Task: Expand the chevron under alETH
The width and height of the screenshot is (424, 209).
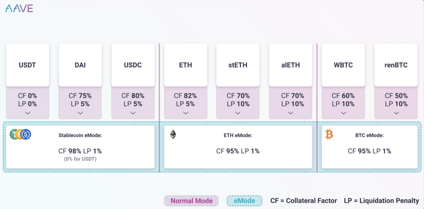Action: (291, 113)
